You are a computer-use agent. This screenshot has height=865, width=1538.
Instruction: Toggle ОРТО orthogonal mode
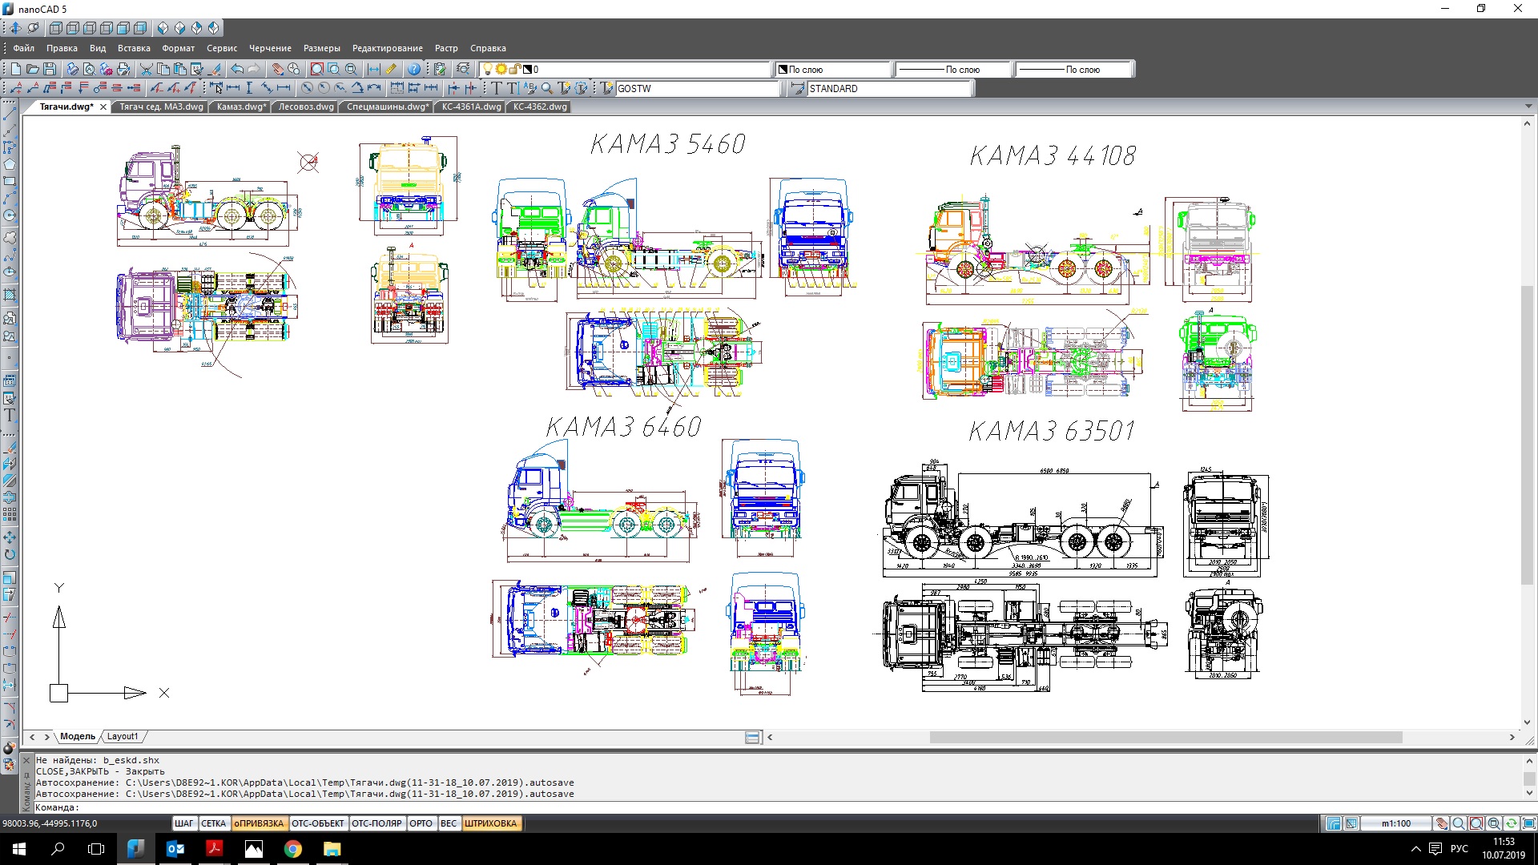click(421, 823)
